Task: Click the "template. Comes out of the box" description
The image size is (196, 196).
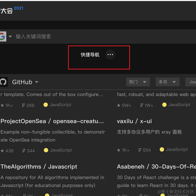Action: pyautogui.click(x=52, y=95)
